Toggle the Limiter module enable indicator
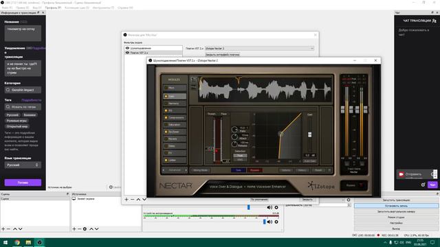440x247 pixels. pos(166,160)
